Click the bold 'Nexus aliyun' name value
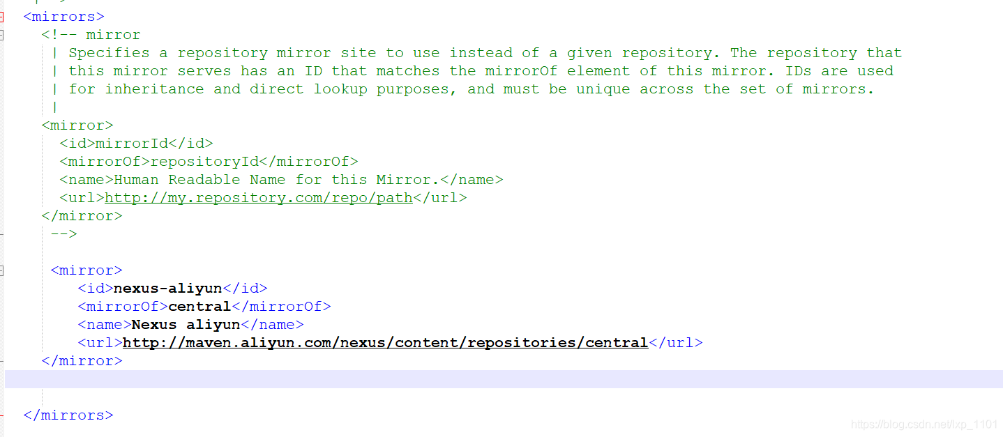This screenshot has height=437, width=1003. pos(186,324)
